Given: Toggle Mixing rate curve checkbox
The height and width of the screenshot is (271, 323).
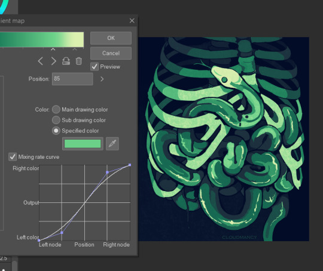Looking at the screenshot, I should click(x=13, y=157).
